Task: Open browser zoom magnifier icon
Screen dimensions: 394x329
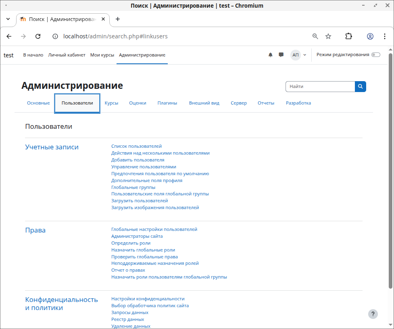Action: (x=315, y=36)
